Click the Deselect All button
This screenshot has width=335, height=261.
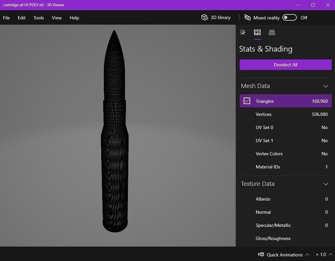click(285, 65)
